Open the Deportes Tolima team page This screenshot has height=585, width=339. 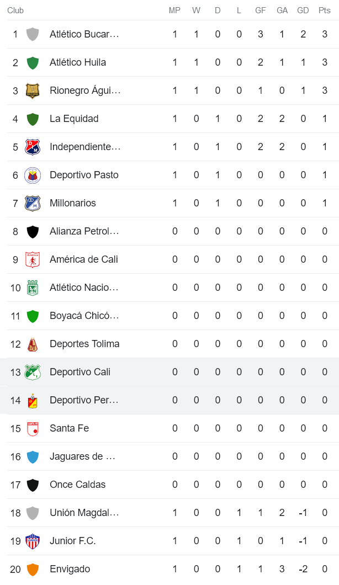[84, 343]
